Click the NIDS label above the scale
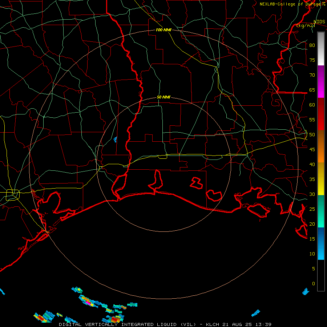Viewport: 327px width, 327px height. tap(319, 22)
